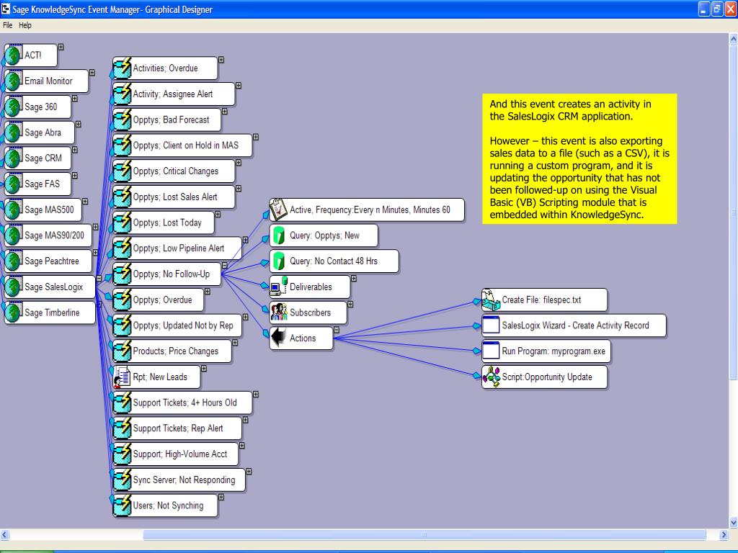Click the Sage Abra globe icon

(14, 132)
